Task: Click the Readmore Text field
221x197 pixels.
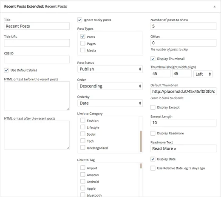Action: click(183, 148)
